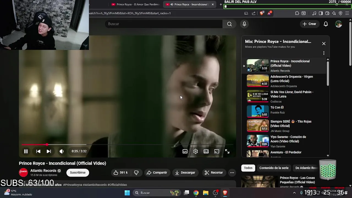Play Si Me Ves Llorar, David Pabón
The width and height of the screenshot is (352, 198).
coord(284,97)
